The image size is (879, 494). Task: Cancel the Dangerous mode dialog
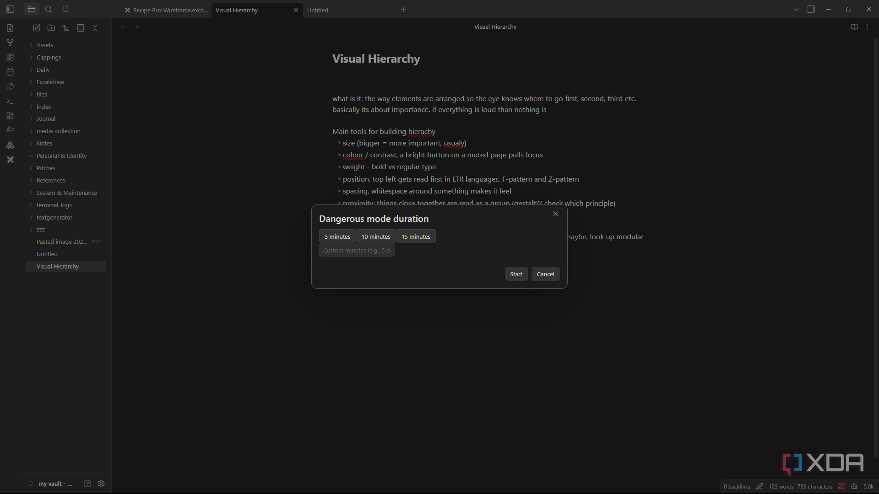point(545,274)
